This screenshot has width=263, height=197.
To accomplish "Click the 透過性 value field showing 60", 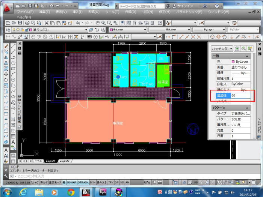I will (241, 95).
